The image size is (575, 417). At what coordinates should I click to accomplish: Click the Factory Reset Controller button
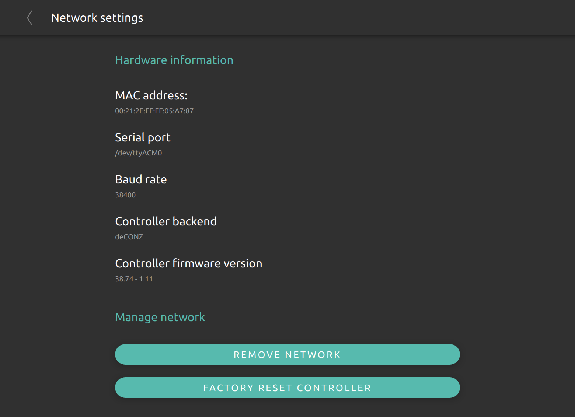point(287,388)
